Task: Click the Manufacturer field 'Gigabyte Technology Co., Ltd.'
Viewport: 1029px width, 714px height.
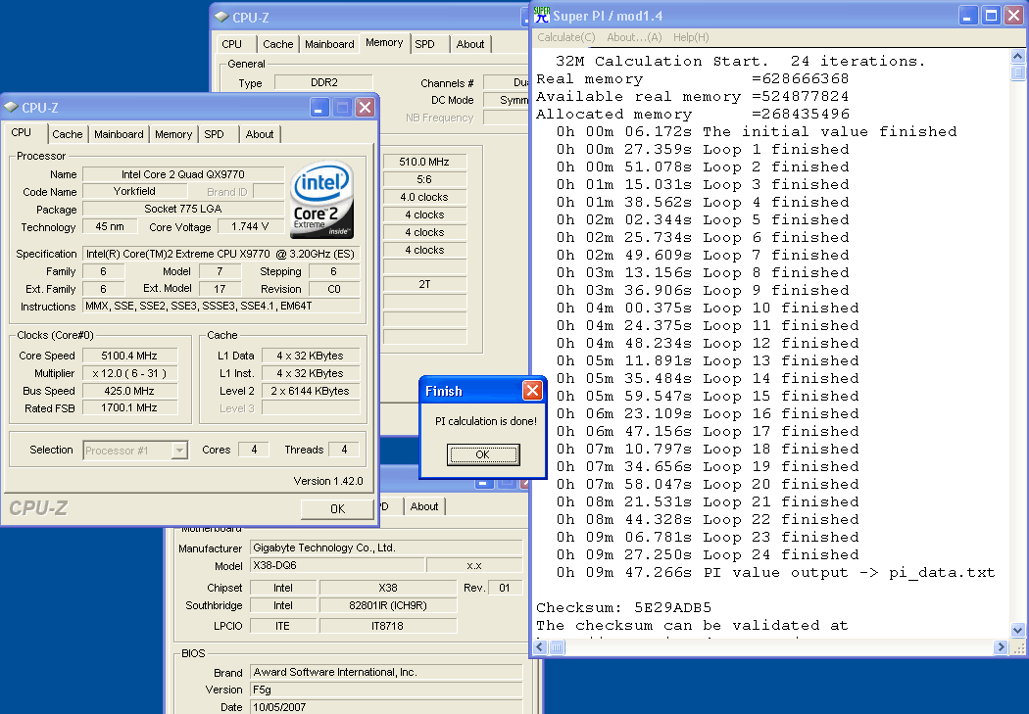Action: (x=386, y=548)
